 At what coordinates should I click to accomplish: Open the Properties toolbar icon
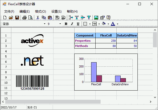pos(102,18)
